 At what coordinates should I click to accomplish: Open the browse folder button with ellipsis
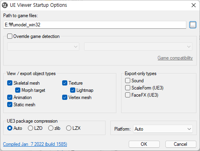pos(192,25)
